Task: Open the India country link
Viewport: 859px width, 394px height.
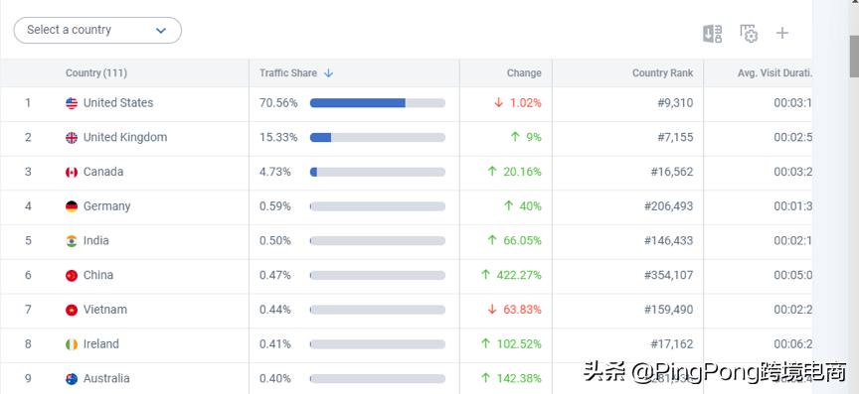Action: click(95, 241)
